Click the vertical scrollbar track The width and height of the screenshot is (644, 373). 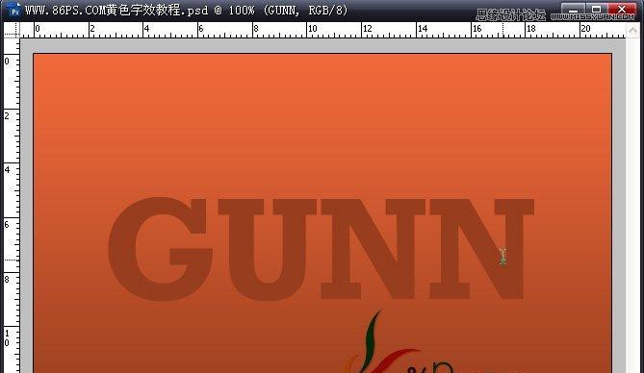click(x=632, y=205)
